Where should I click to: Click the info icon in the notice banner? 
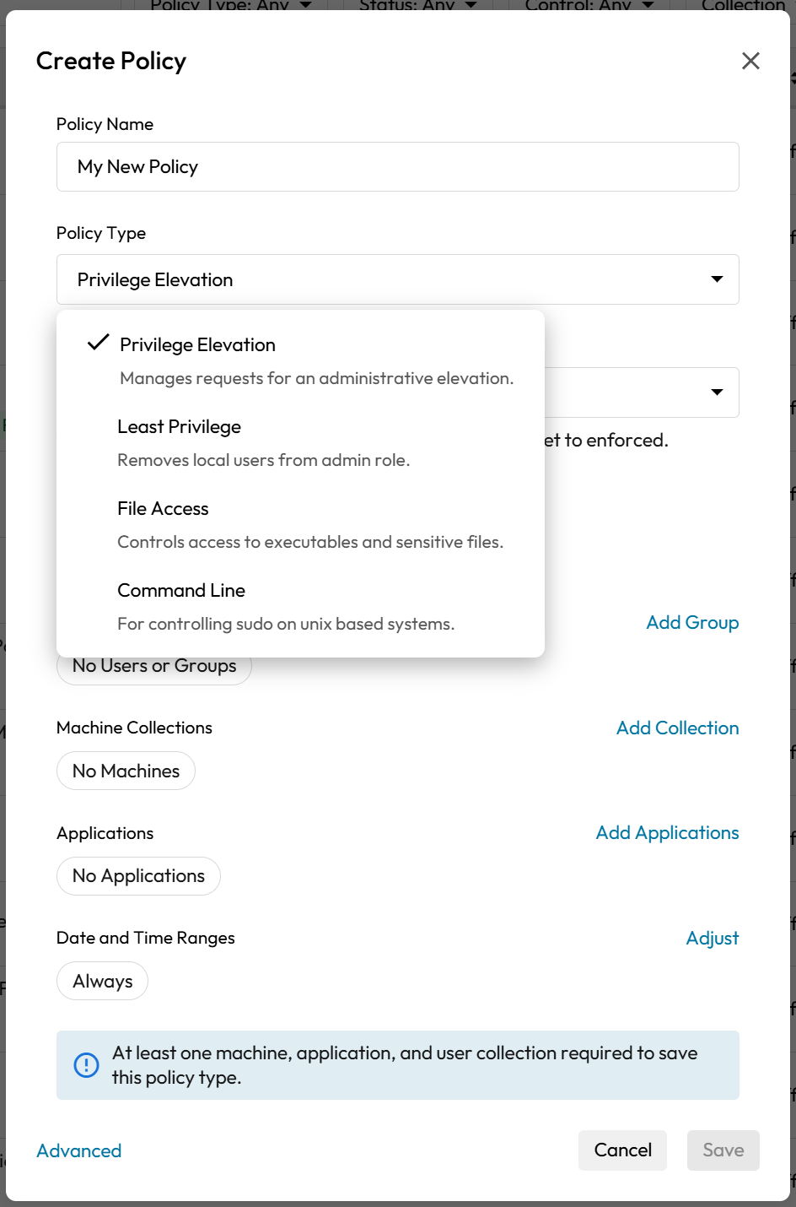86,1065
